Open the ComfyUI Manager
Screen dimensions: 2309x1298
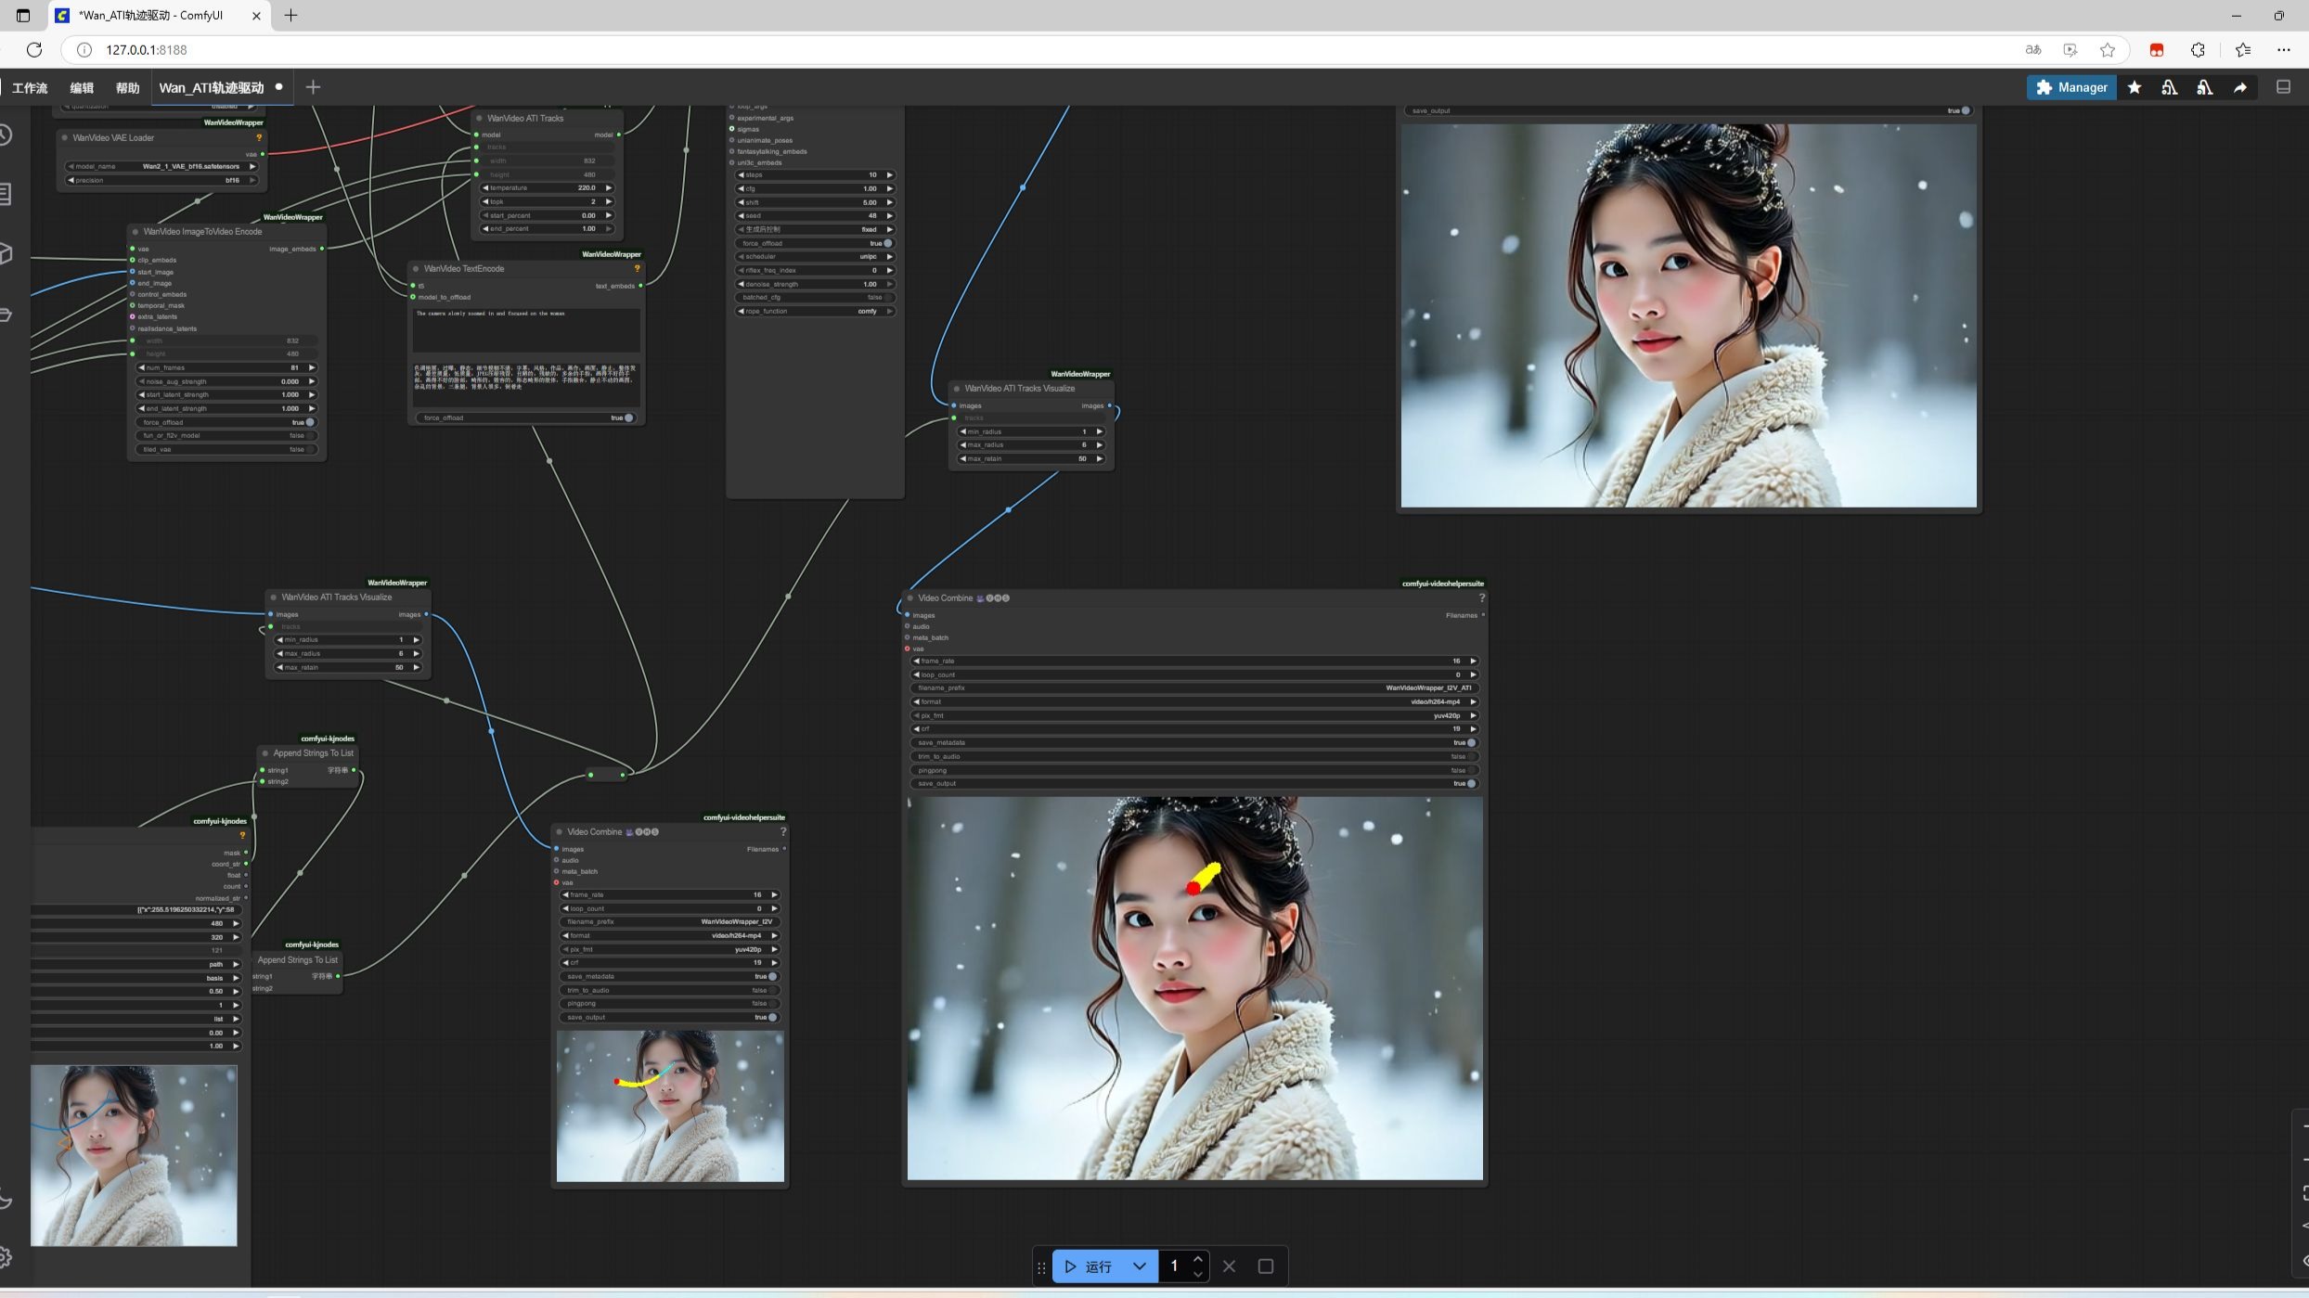(x=2070, y=87)
